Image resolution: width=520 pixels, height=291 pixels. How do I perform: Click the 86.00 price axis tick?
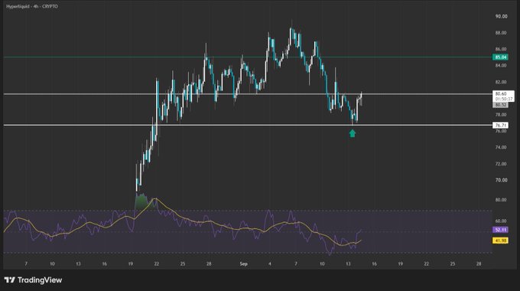[501, 49]
